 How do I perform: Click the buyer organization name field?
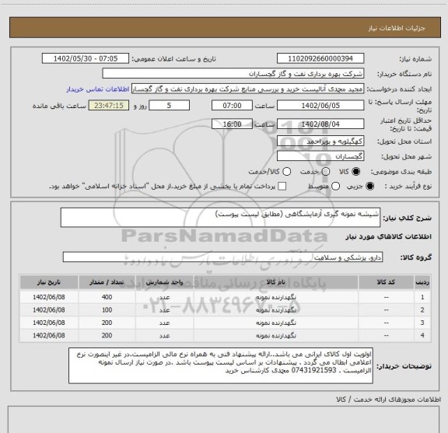233,74
